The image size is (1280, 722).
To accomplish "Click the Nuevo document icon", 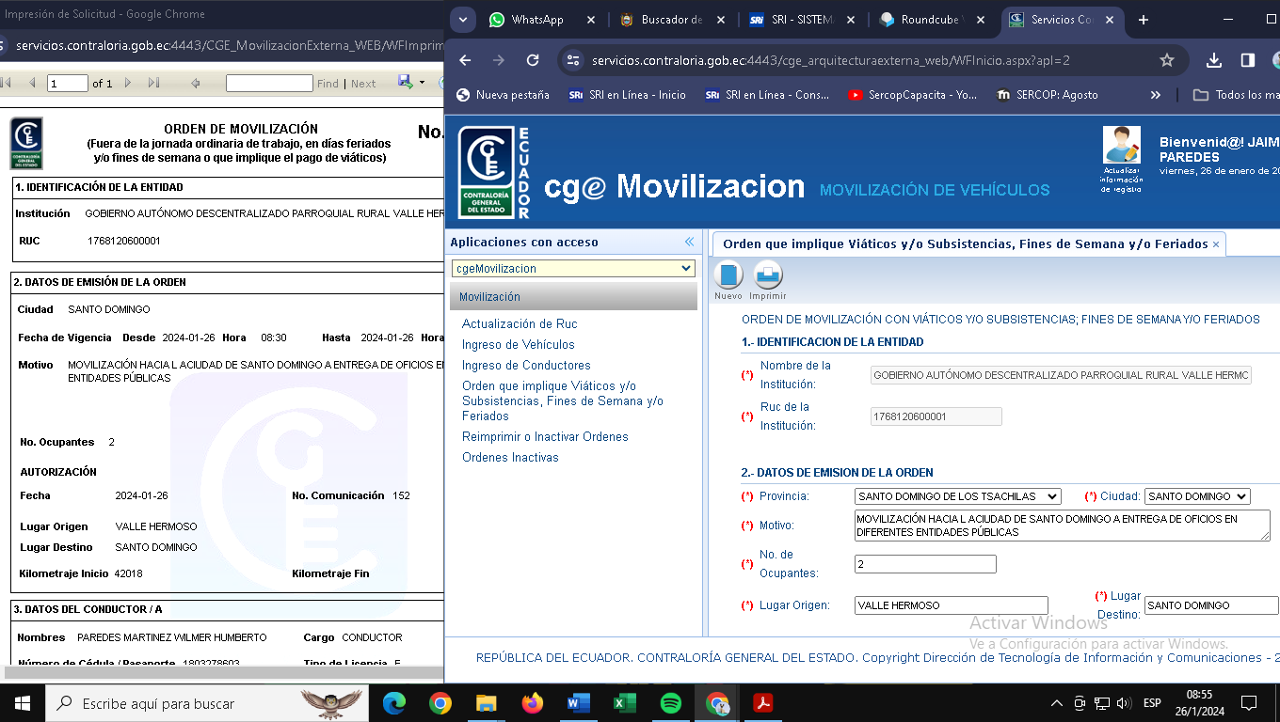I will [728, 275].
